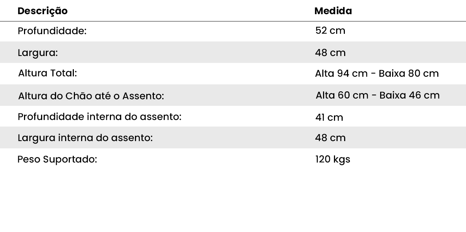
Task: Select the Altura do Chão até o Assento label
Action: pos(91,96)
